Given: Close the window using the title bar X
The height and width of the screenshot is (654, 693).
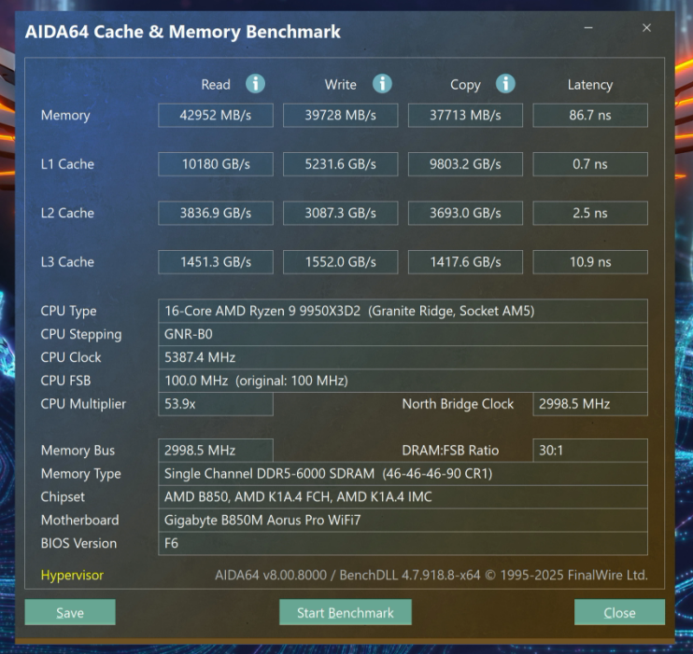Looking at the screenshot, I should pyautogui.click(x=646, y=28).
